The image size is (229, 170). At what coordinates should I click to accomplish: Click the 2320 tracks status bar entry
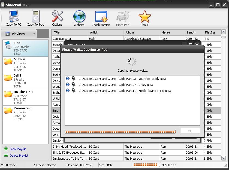coord(9,165)
